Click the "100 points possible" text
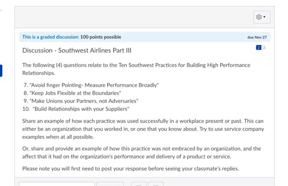The image size is (288, 186). coord(101,37)
